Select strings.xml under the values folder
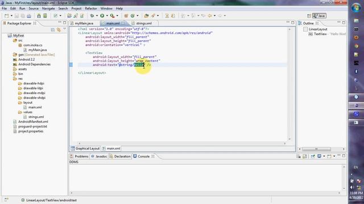This screenshot has width=364, height=204. [36, 117]
